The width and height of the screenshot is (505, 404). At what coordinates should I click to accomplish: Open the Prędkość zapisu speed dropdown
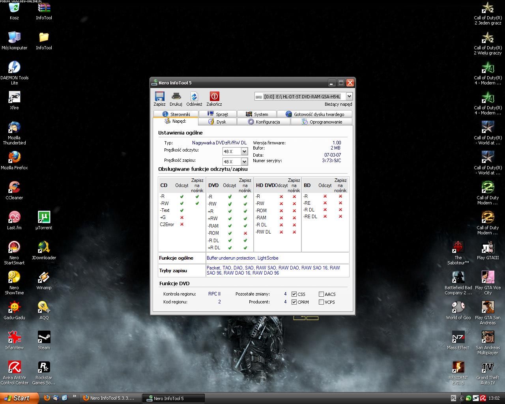tap(244, 162)
